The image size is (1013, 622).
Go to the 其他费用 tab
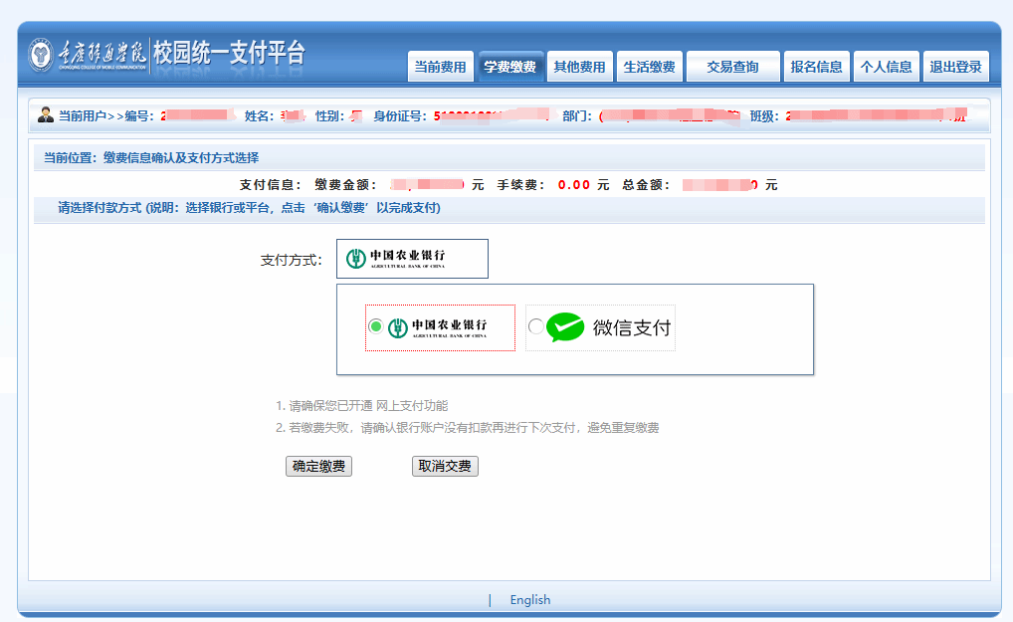pos(579,68)
